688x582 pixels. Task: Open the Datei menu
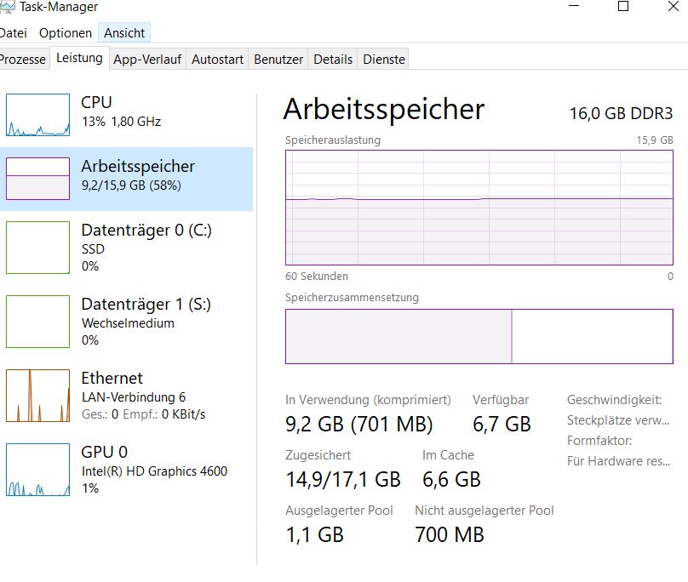[13, 33]
